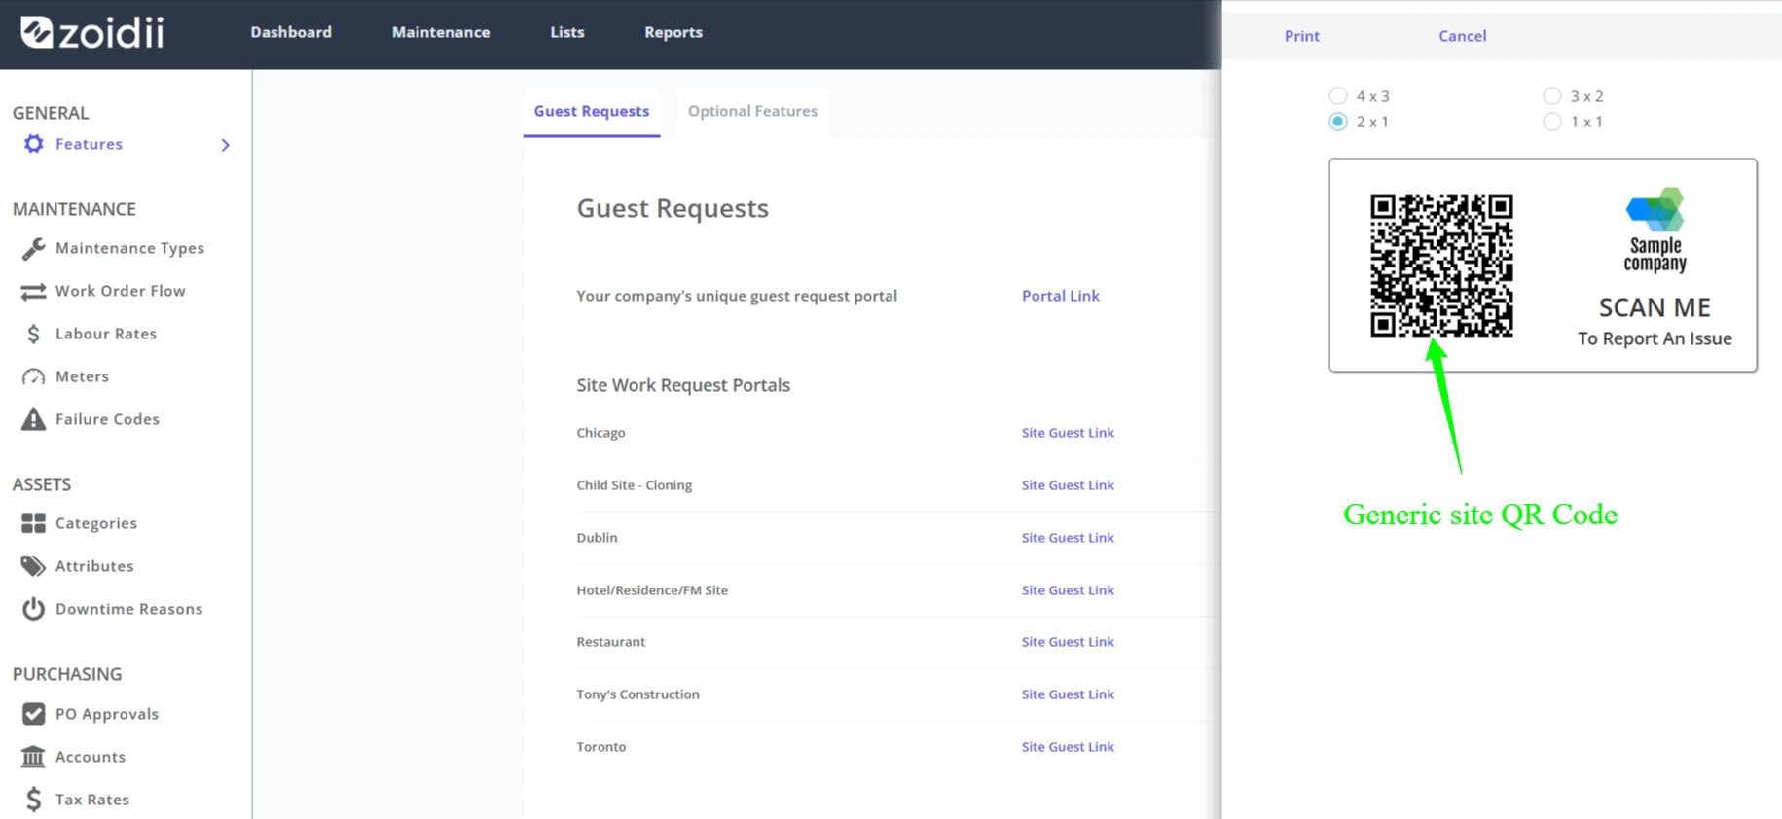1782x819 pixels.
Task: Select the Attributes tag icon
Action: 34,566
